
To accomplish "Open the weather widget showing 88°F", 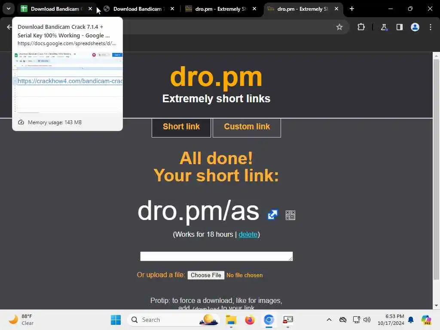I will 21,320.
